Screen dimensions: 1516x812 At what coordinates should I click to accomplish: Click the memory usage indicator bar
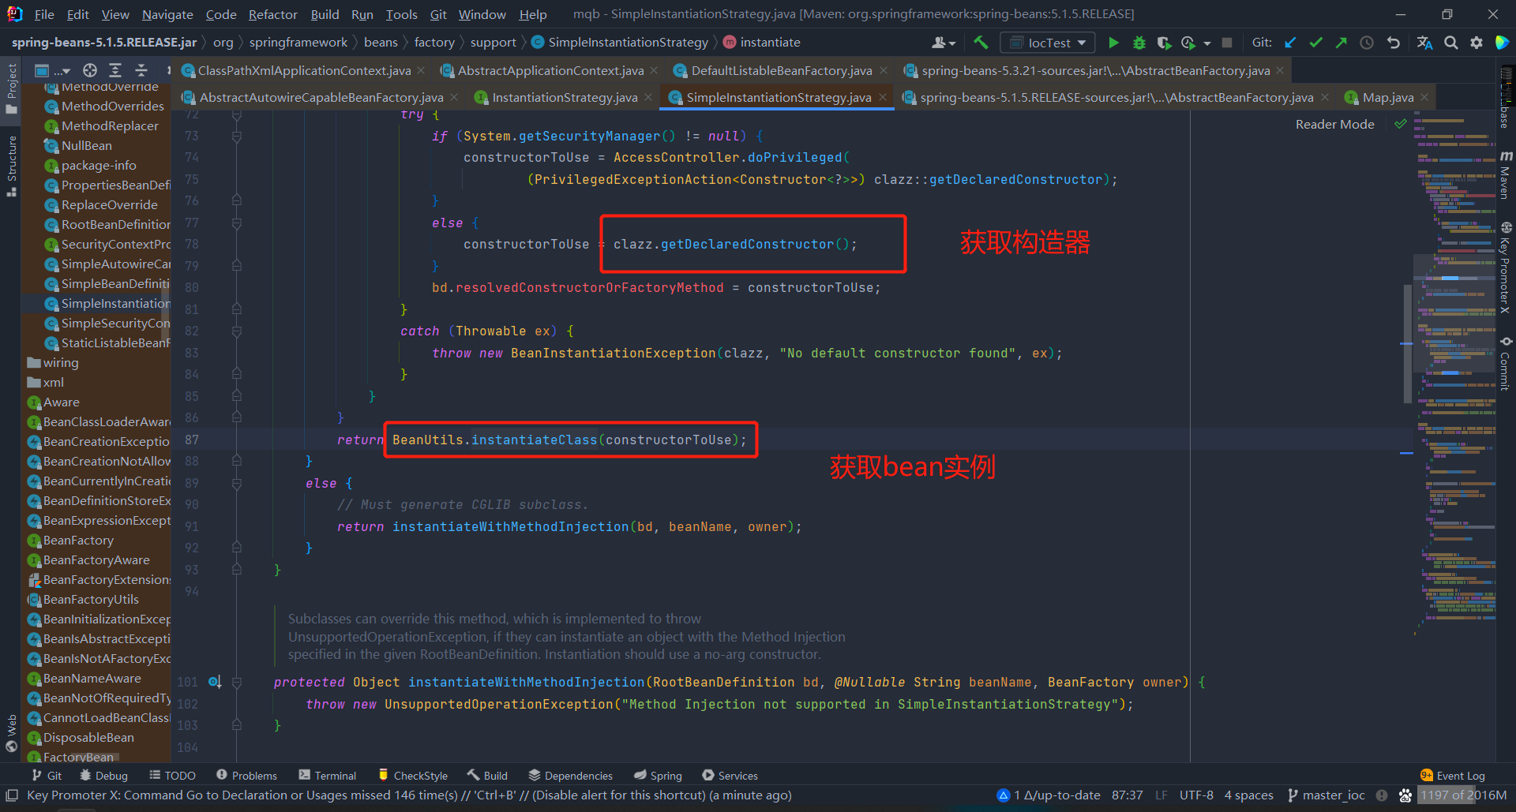pos(1463,795)
